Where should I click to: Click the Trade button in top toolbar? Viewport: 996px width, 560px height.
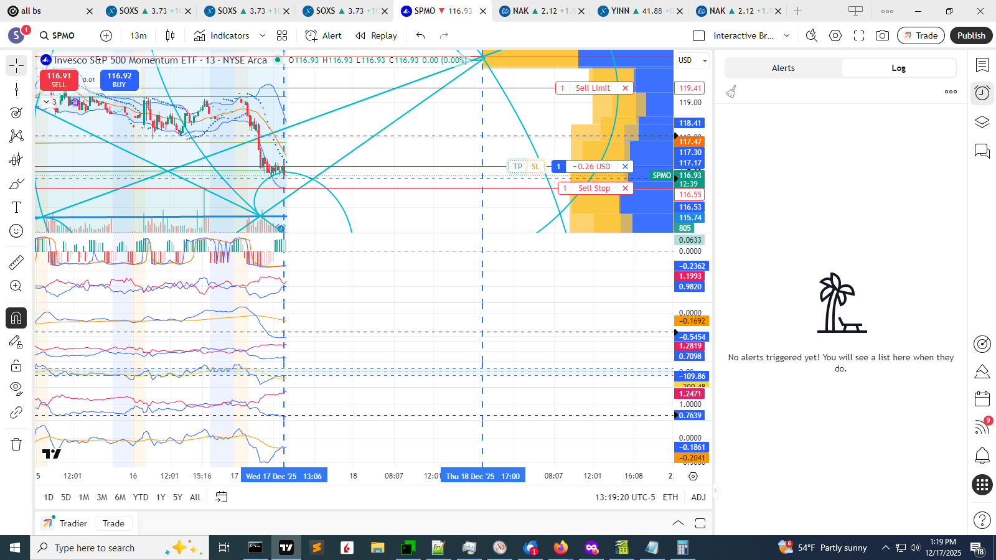pyautogui.click(x=921, y=35)
